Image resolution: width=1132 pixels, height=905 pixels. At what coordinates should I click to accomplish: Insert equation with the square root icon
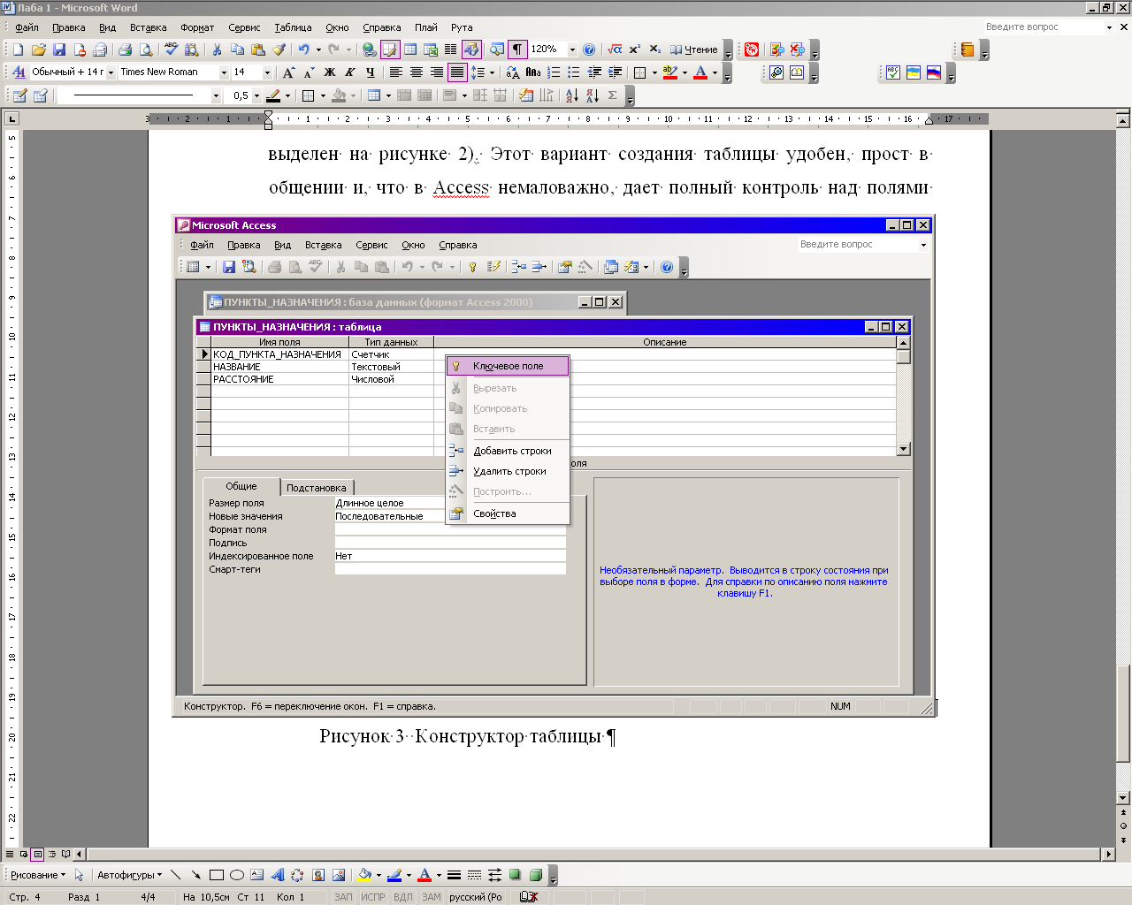[615, 49]
